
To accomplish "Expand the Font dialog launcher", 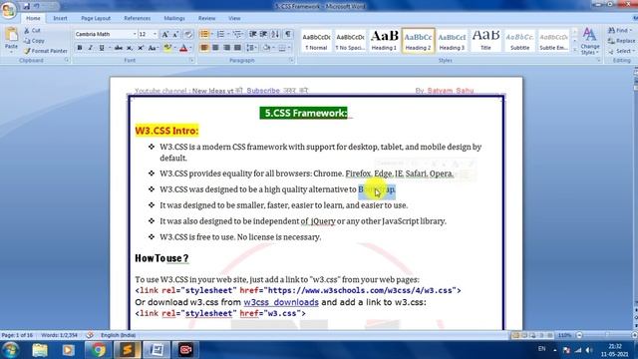I will click(x=191, y=60).
